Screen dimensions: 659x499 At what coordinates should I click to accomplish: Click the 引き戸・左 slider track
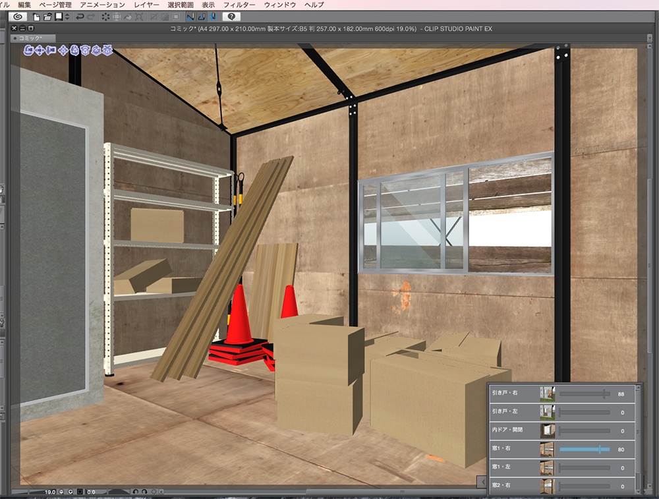pos(585,413)
